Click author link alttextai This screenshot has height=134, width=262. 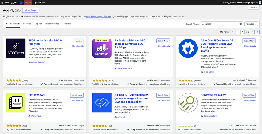121,117
